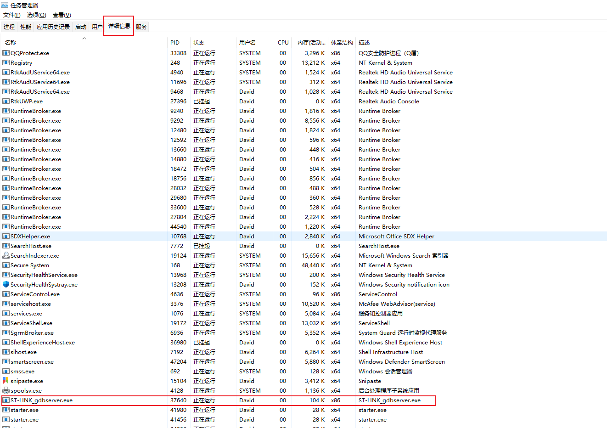607x428 pixels.
Task: Click the services.exe process icon
Action: [x=6, y=313]
